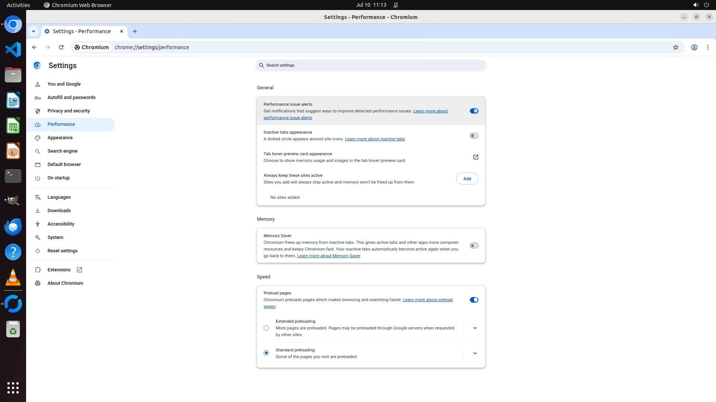Expand Standard preloading details chevron

(x=475, y=353)
